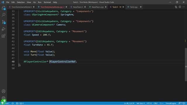
Task: Change the CRLF end of line sequence
Action: coord(156,103)
